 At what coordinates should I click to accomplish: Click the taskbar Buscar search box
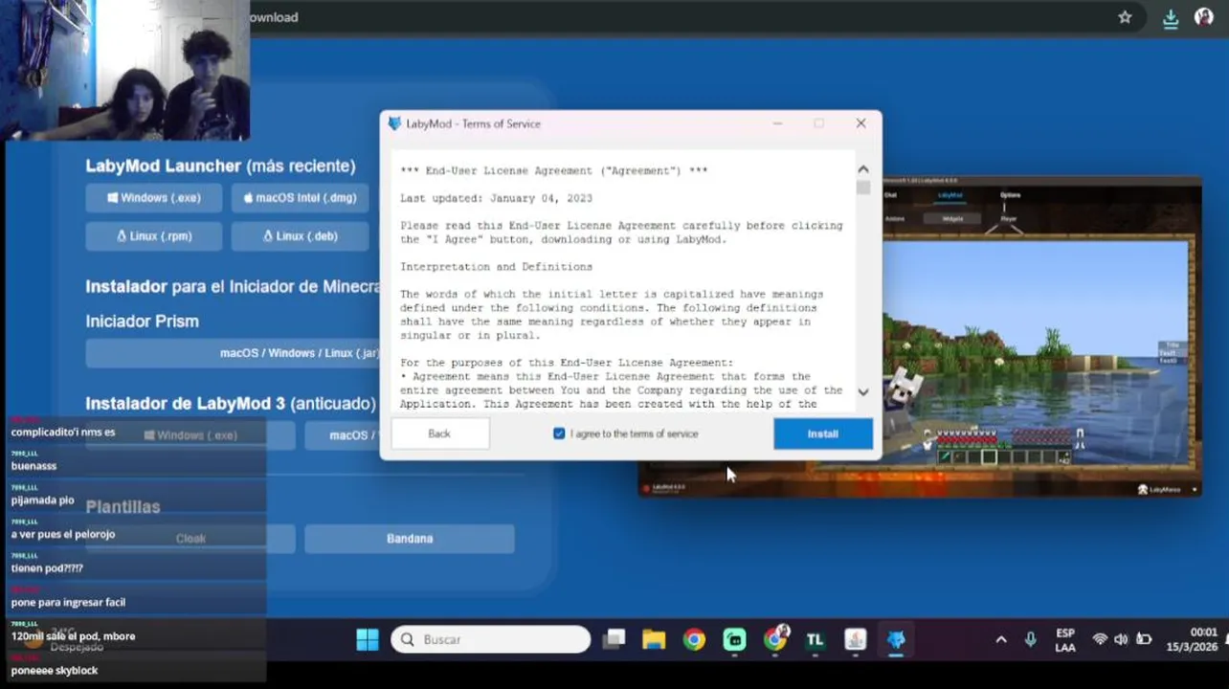click(491, 639)
